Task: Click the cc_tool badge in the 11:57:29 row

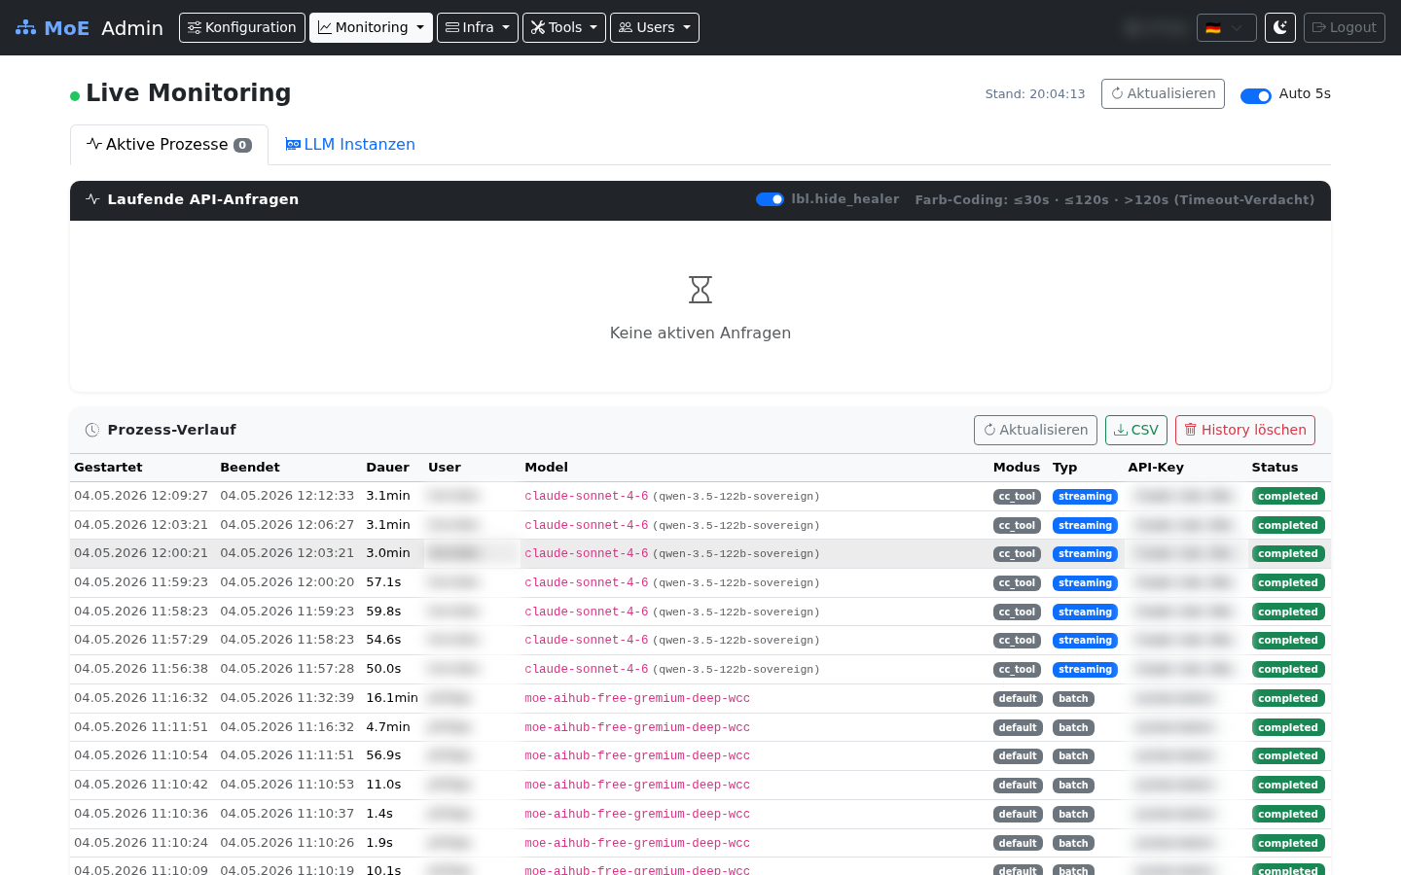Action: (1018, 641)
